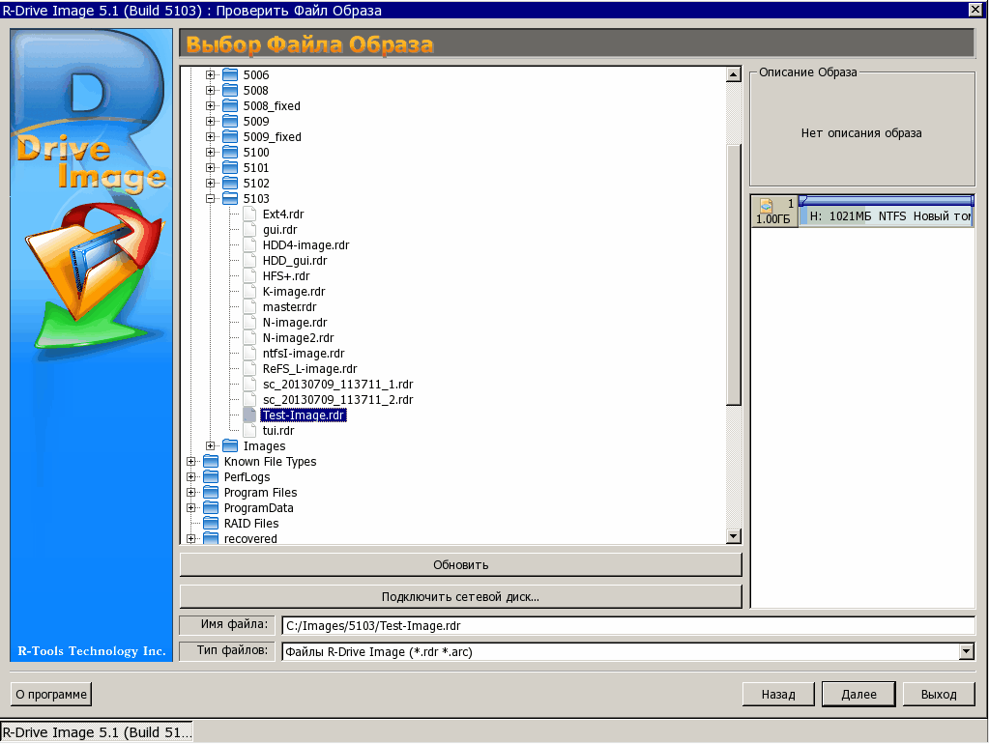The width and height of the screenshot is (989, 744).
Task: Click the ProgramData folder icon
Action: [211, 507]
